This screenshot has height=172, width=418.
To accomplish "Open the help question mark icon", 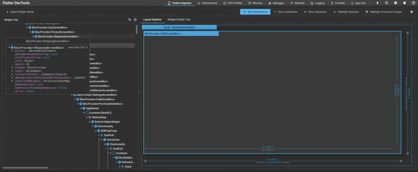I will (413, 3).
